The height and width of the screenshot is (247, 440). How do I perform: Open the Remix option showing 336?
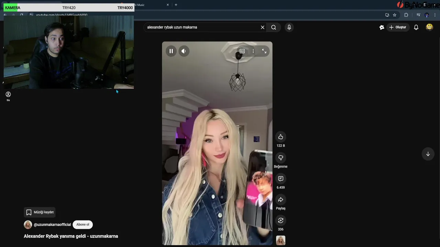pos(280,221)
